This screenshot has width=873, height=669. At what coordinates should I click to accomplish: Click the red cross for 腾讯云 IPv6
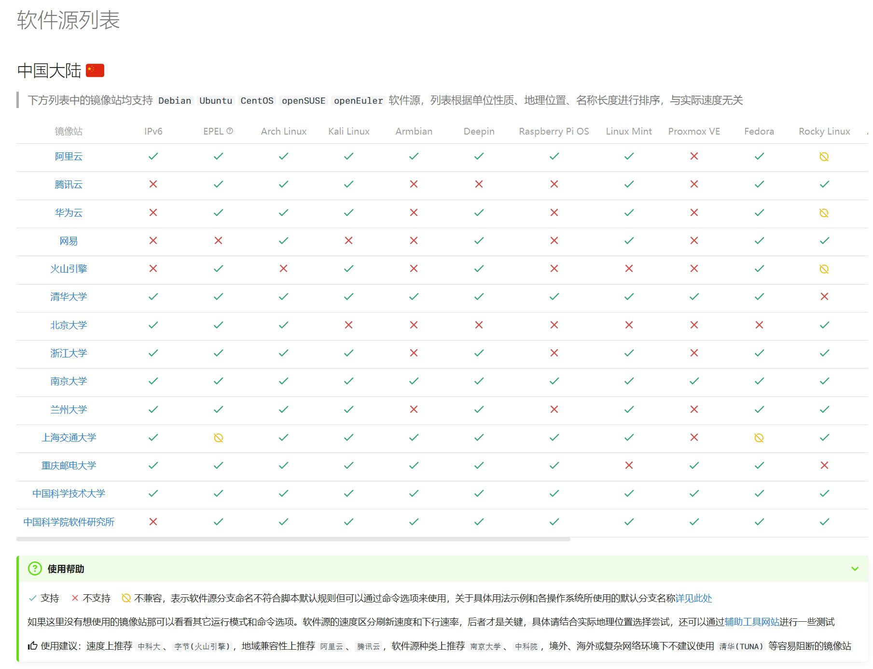click(153, 184)
